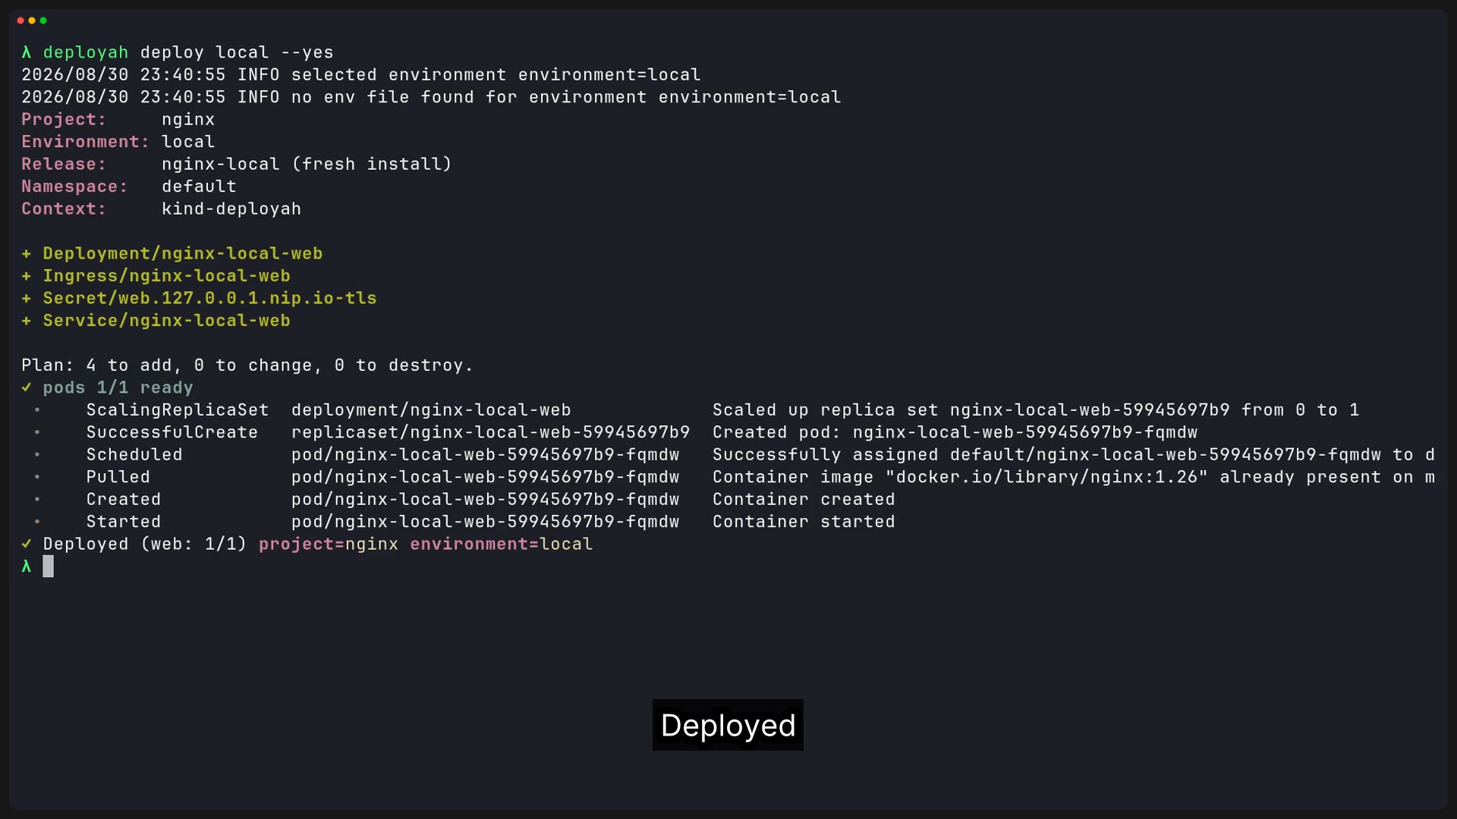The height and width of the screenshot is (819, 1457).
Task: Click the 'Scheduled' event name
Action: (134, 455)
